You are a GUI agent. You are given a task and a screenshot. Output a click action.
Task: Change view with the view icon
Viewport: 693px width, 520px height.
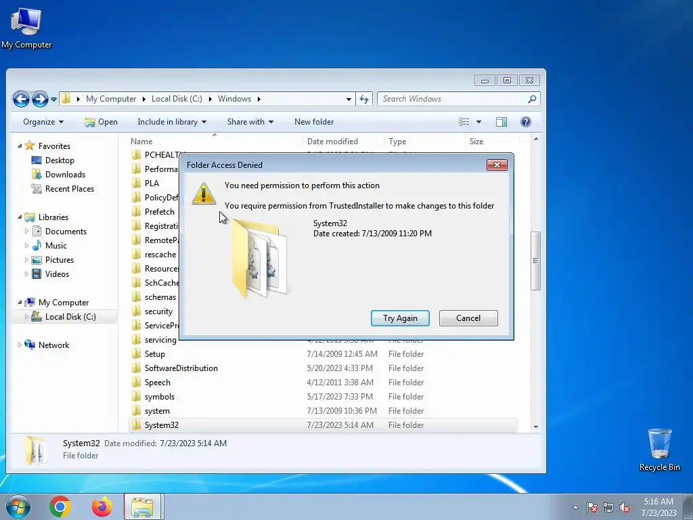(464, 122)
